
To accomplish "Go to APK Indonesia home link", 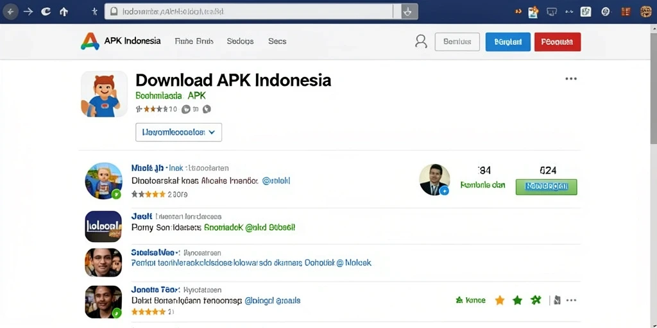I will point(132,41).
